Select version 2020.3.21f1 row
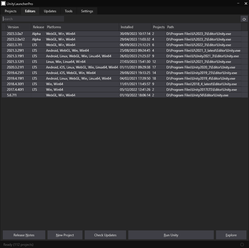The height and width of the screenshot is (248, 249). tap(125, 67)
